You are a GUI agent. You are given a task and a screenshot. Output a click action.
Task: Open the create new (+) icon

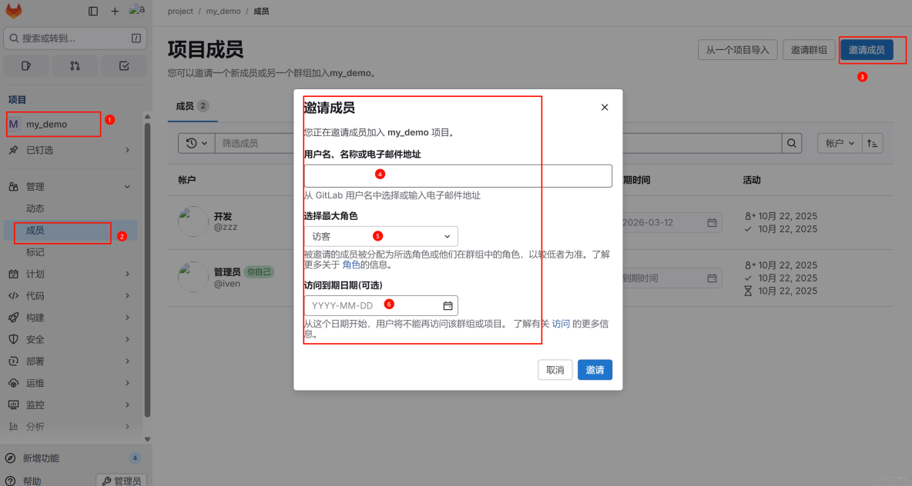[114, 11]
